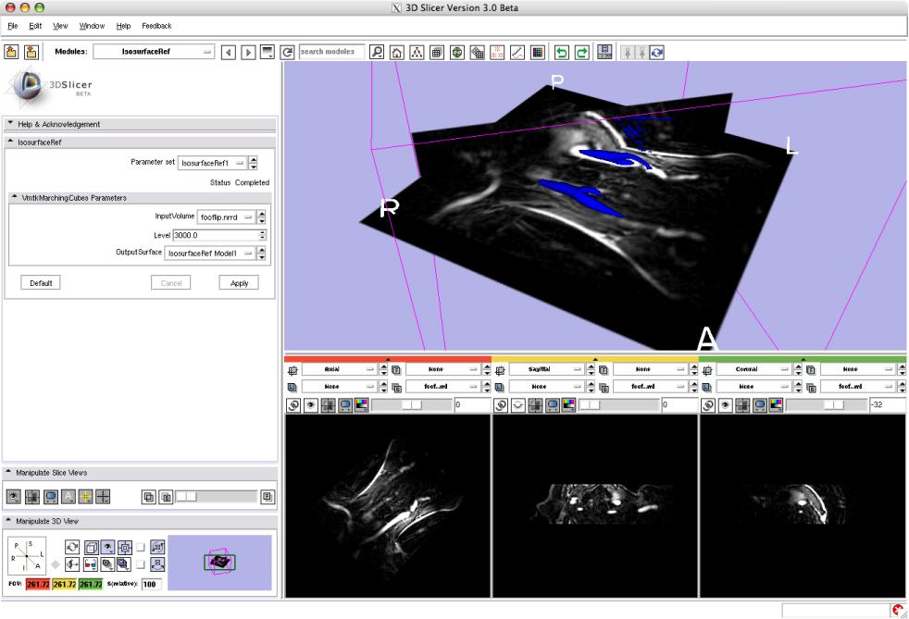The width and height of the screenshot is (909, 619).
Task: Toggle the eye visibility icon in Axial slice controls
Action: pyautogui.click(x=311, y=404)
